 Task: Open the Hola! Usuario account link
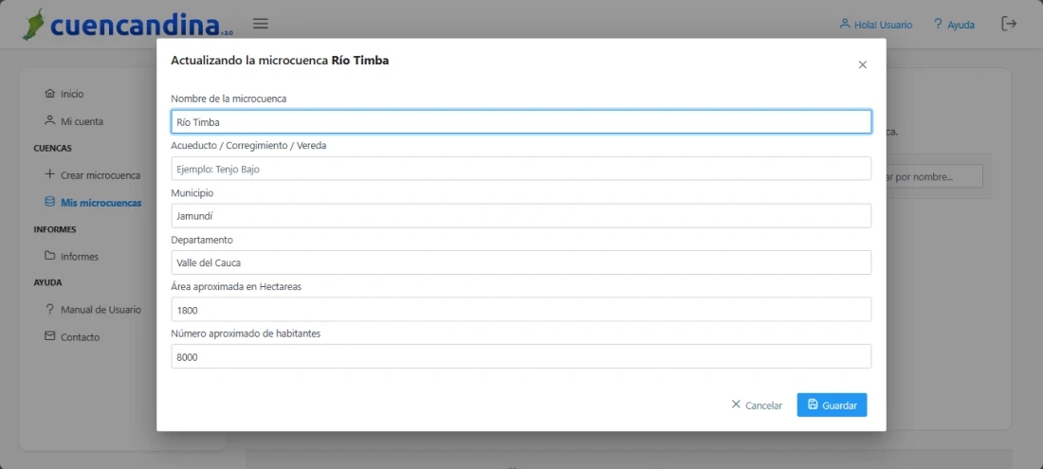coord(876,25)
